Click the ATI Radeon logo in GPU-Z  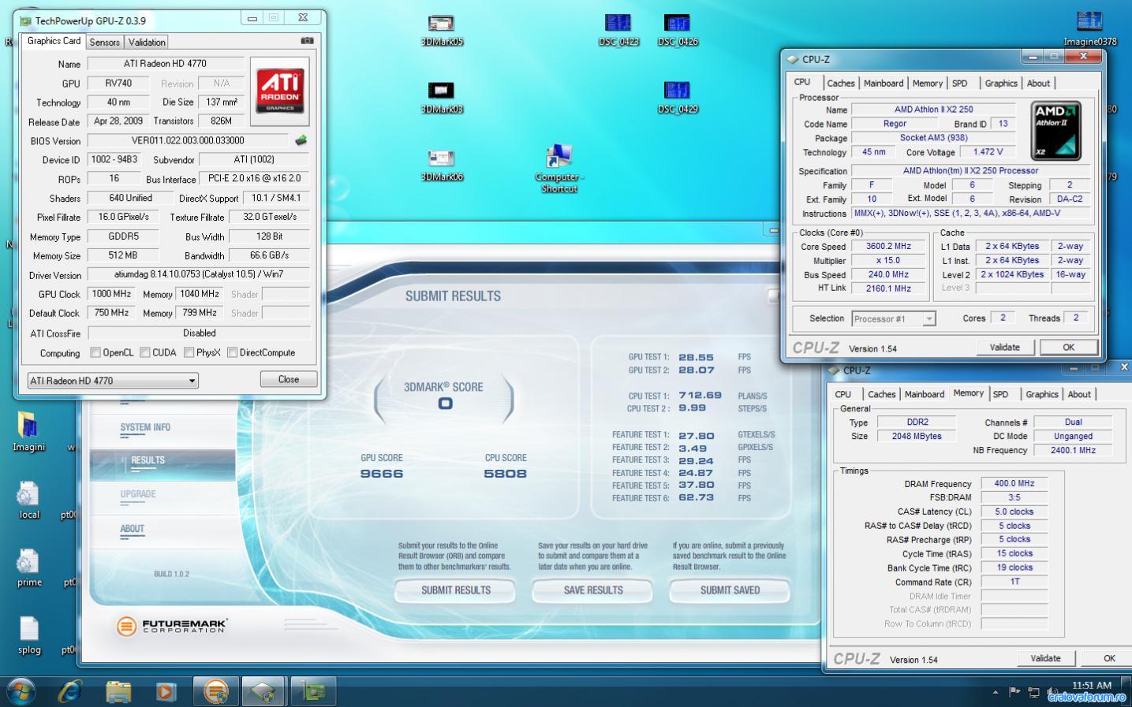pos(280,91)
